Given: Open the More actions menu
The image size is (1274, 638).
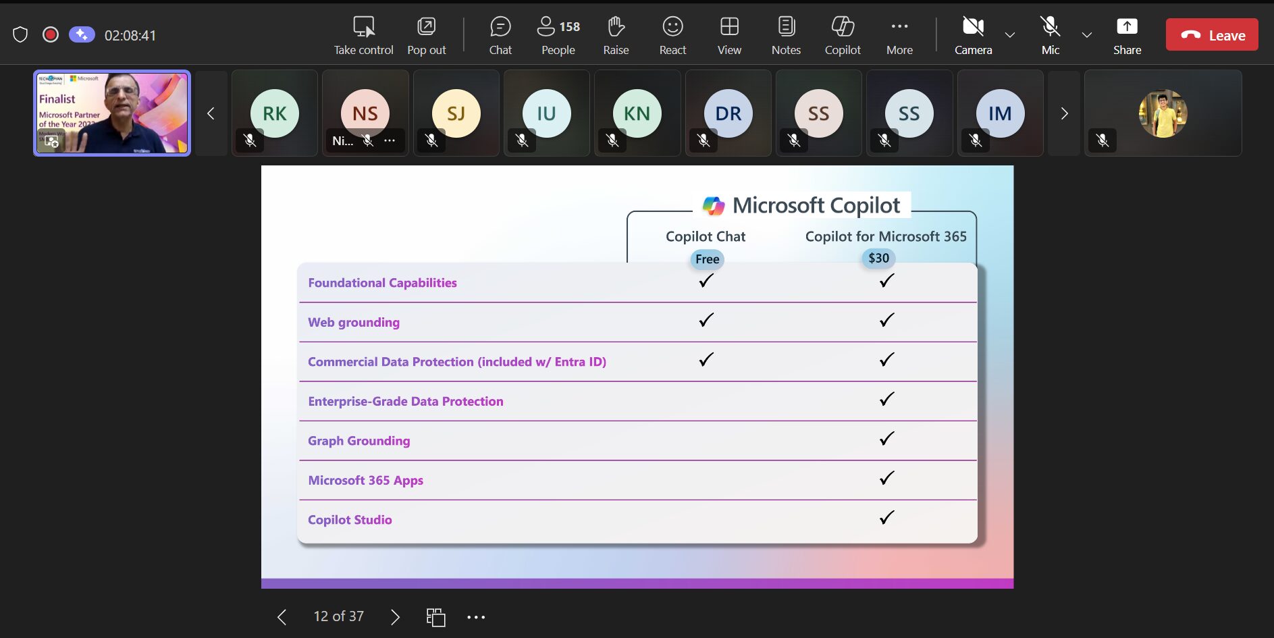Looking at the screenshot, I should tap(899, 35).
